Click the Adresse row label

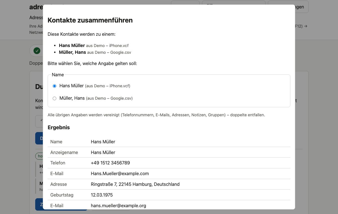pos(59,184)
